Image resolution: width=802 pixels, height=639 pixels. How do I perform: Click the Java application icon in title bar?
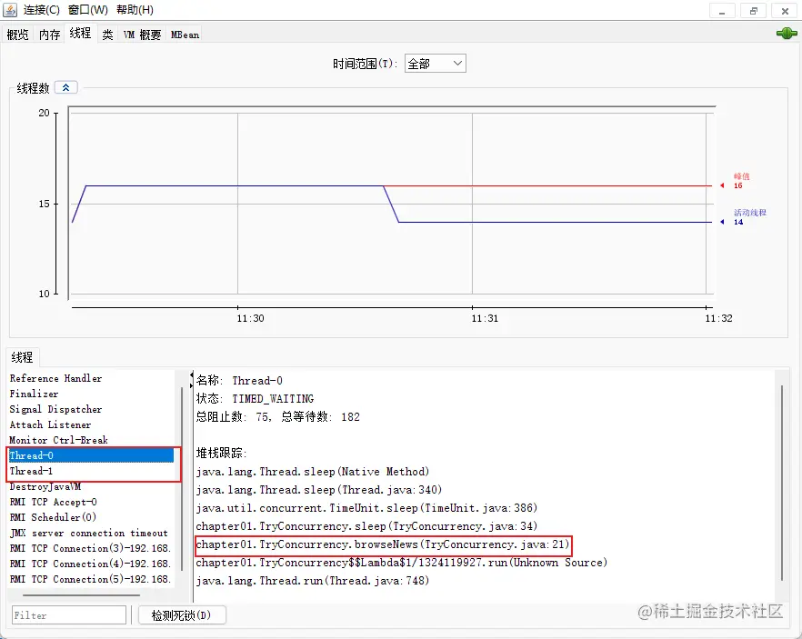coord(10,10)
